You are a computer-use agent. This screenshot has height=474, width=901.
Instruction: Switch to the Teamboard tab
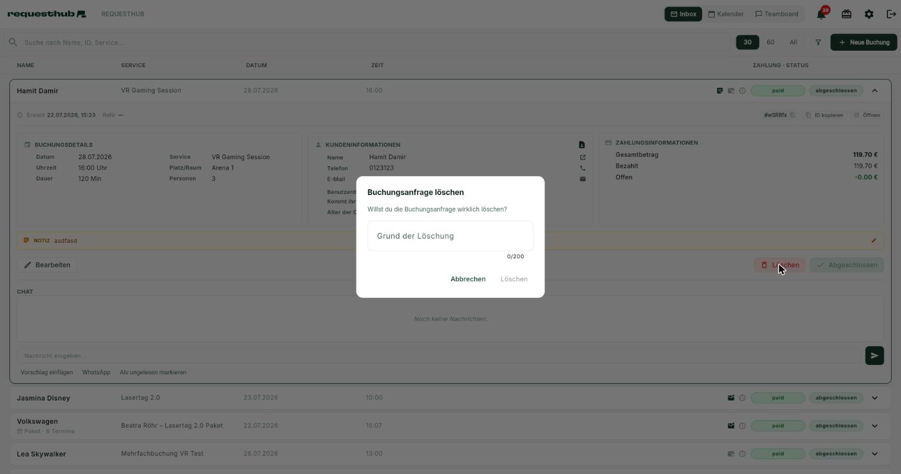click(x=777, y=14)
